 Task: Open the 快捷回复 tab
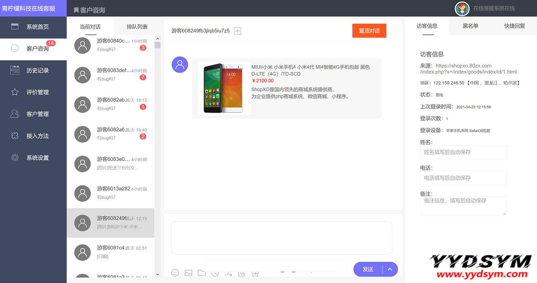pos(514,26)
